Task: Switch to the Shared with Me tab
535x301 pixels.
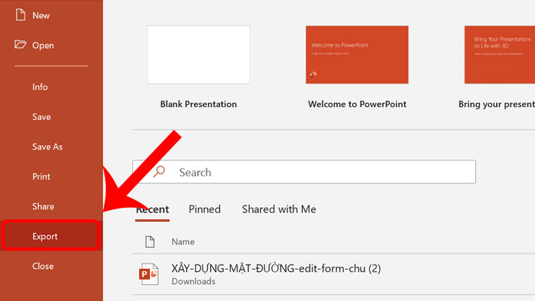Action: coord(279,209)
